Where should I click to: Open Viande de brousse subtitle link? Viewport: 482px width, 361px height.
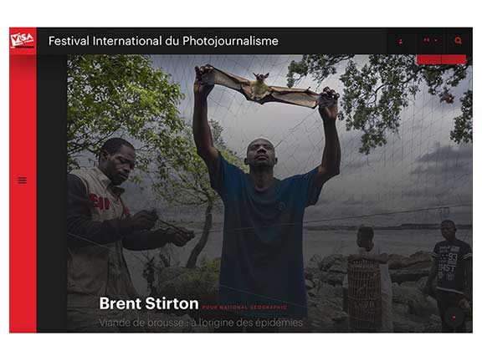tap(201, 323)
